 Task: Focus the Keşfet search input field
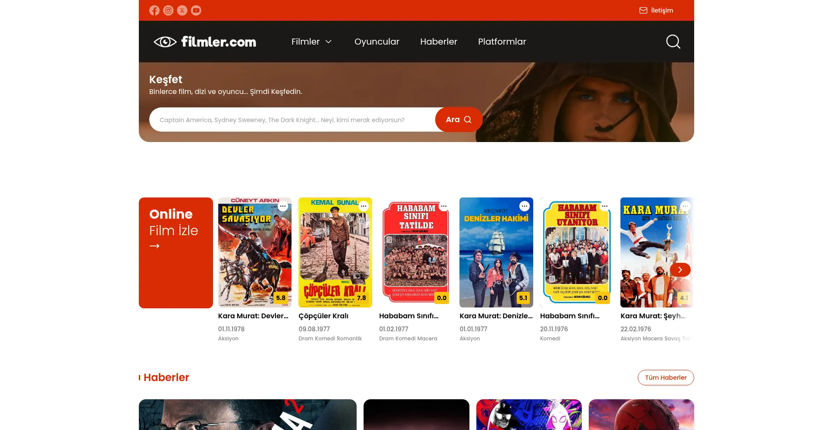coord(292,120)
